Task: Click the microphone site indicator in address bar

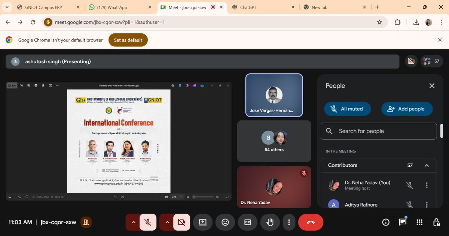Action: 48,22
